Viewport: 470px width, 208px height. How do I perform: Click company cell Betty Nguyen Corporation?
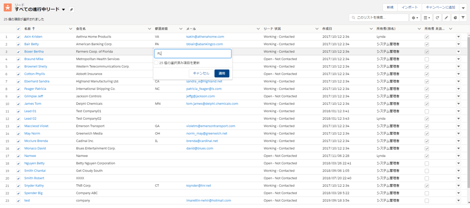(x=96, y=163)
